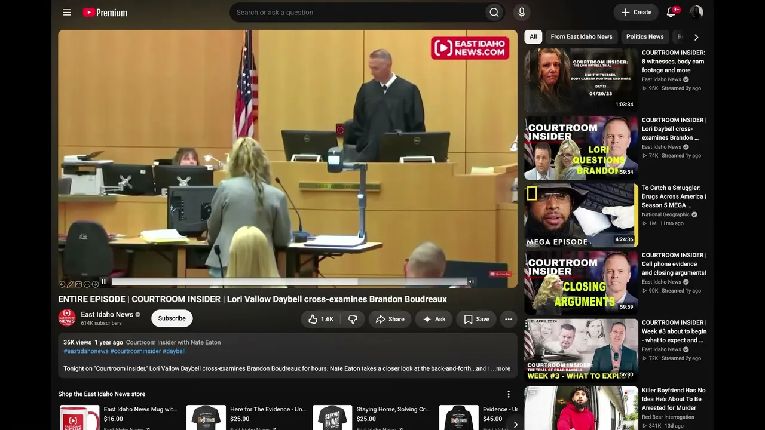Focus the Search or ask a question field
765x430 pixels.
tap(357, 12)
